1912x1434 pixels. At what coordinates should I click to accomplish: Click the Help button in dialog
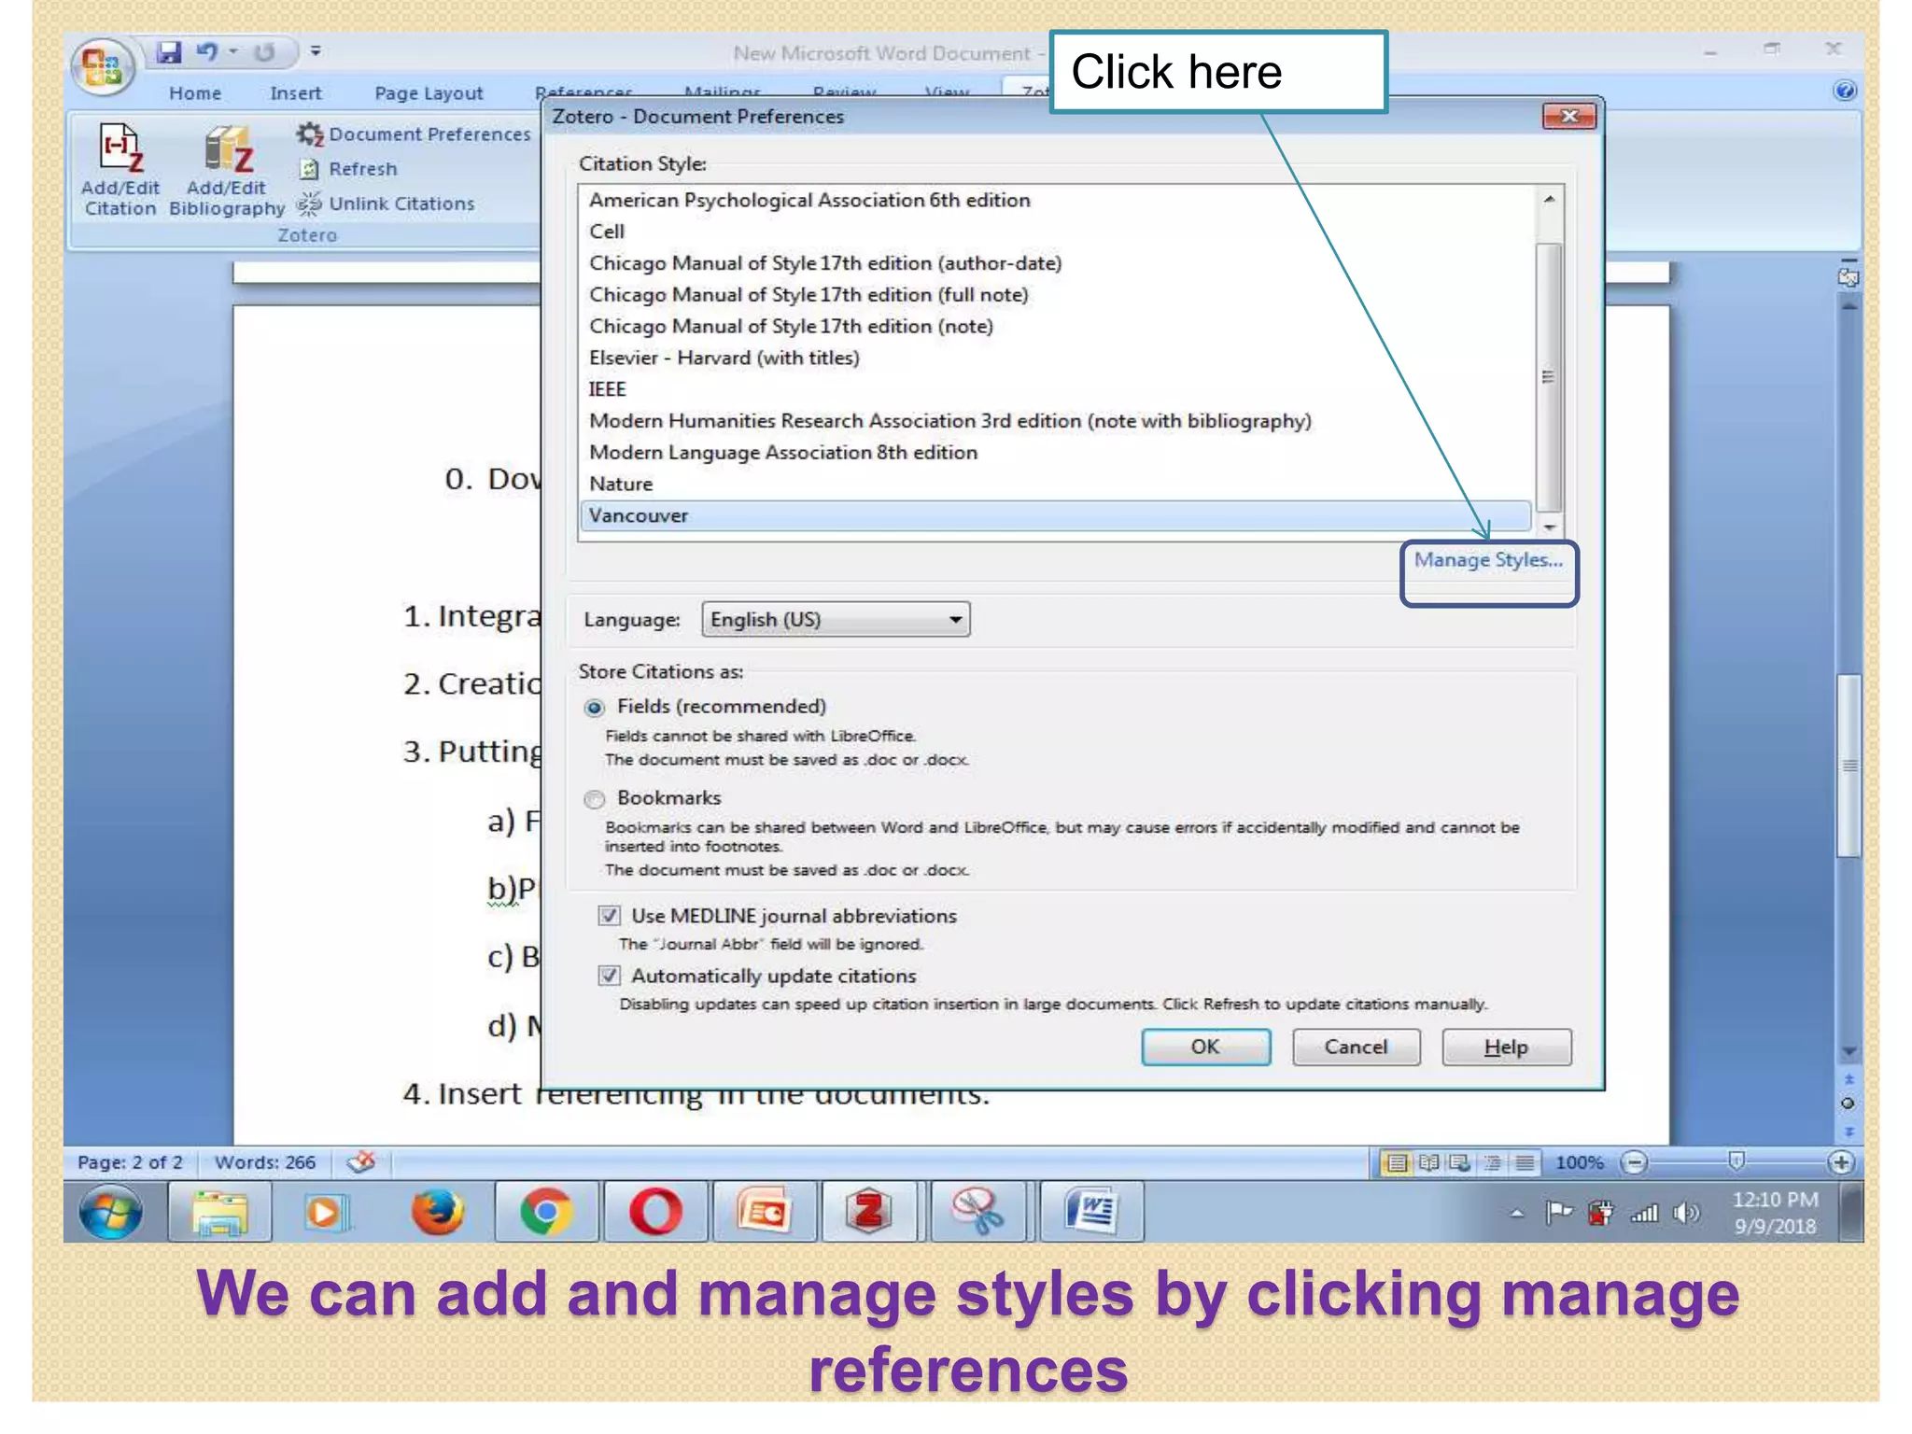tap(1506, 1047)
